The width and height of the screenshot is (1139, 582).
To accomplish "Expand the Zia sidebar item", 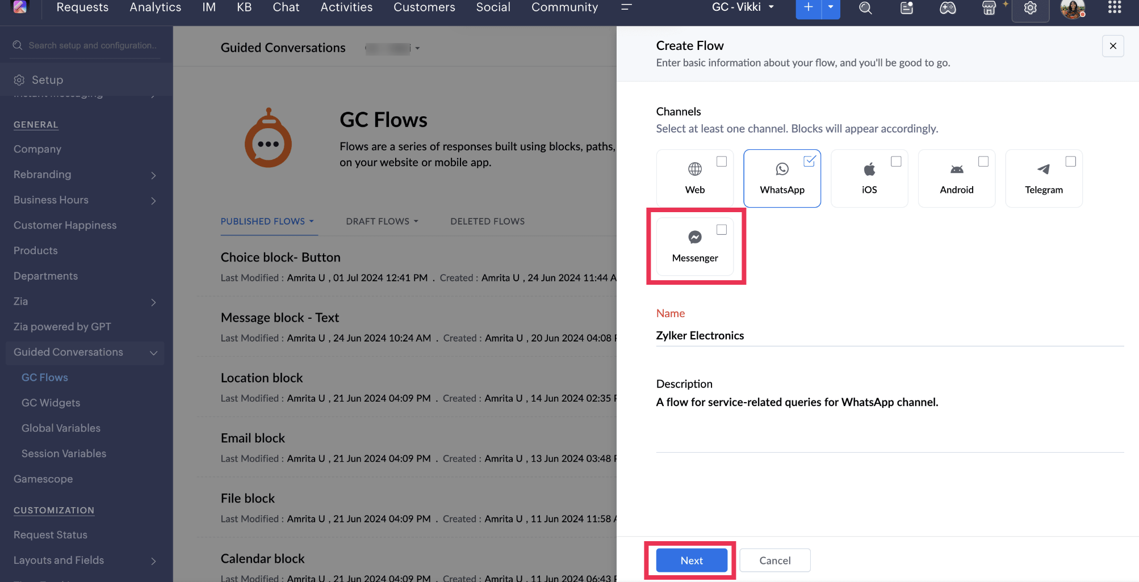I will pos(153,302).
